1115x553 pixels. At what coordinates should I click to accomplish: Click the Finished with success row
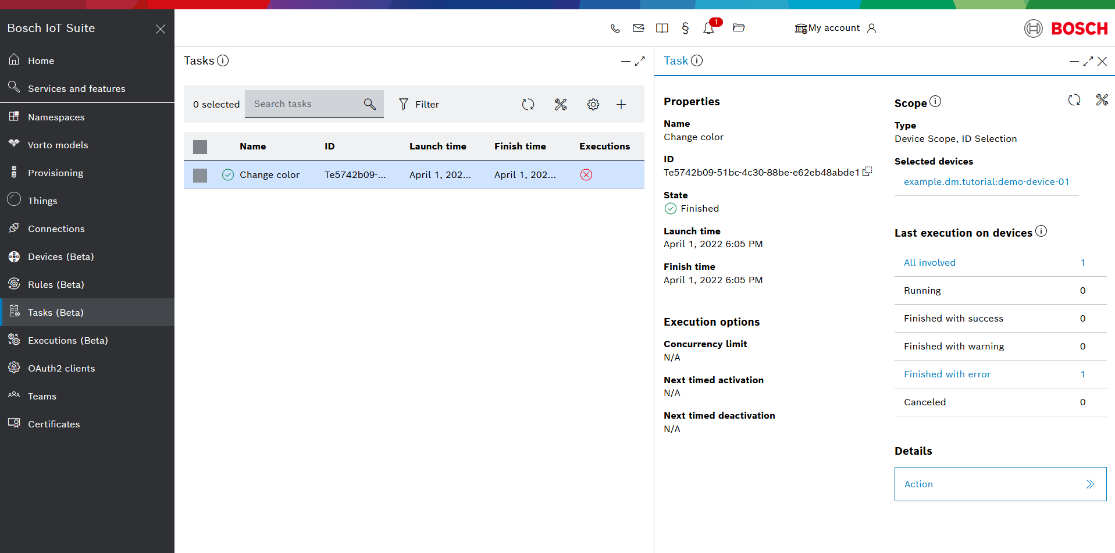coord(1000,319)
